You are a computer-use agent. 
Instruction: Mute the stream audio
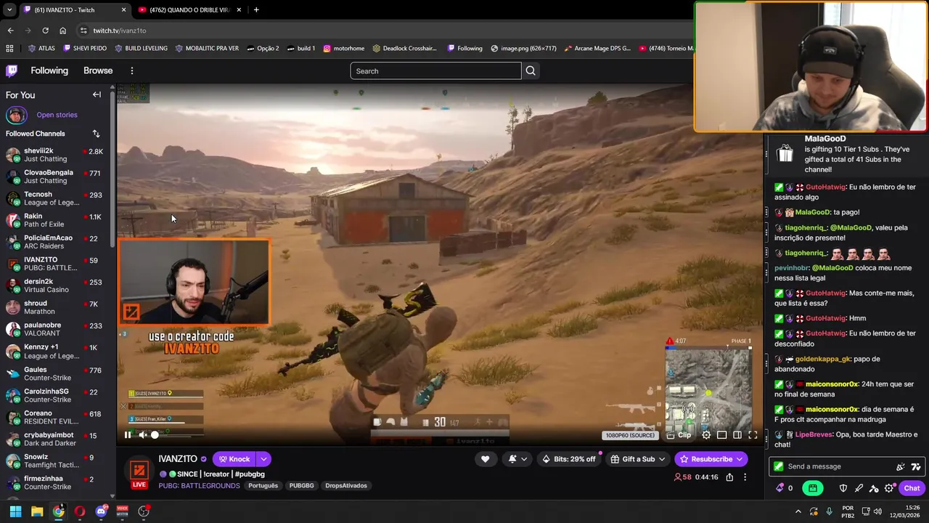(x=143, y=435)
